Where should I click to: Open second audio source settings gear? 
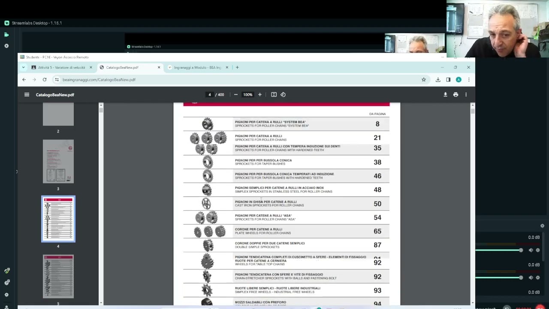coord(538,278)
